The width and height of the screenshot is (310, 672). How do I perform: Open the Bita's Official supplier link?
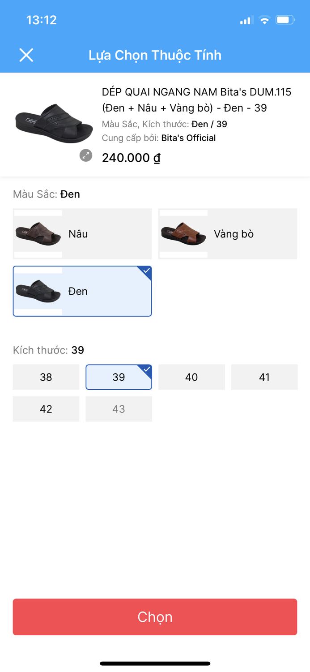click(188, 138)
